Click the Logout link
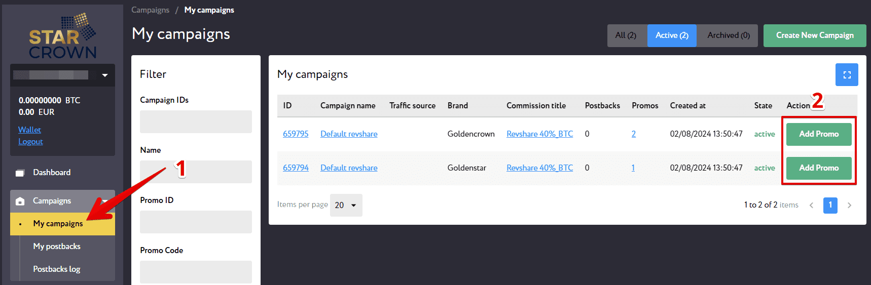871x285 pixels. click(30, 142)
